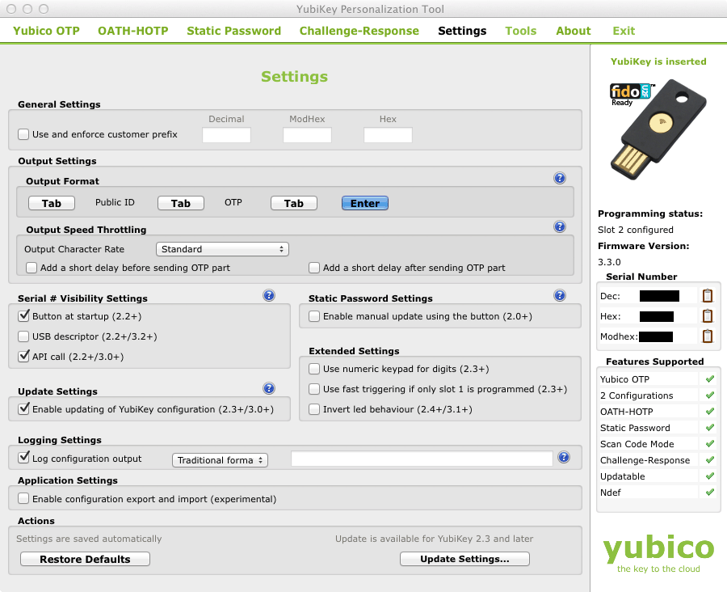This screenshot has height=592, width=727.
Task: Toggle the Tab button between Public ID and OTP
Action: [x=181, y=203]
